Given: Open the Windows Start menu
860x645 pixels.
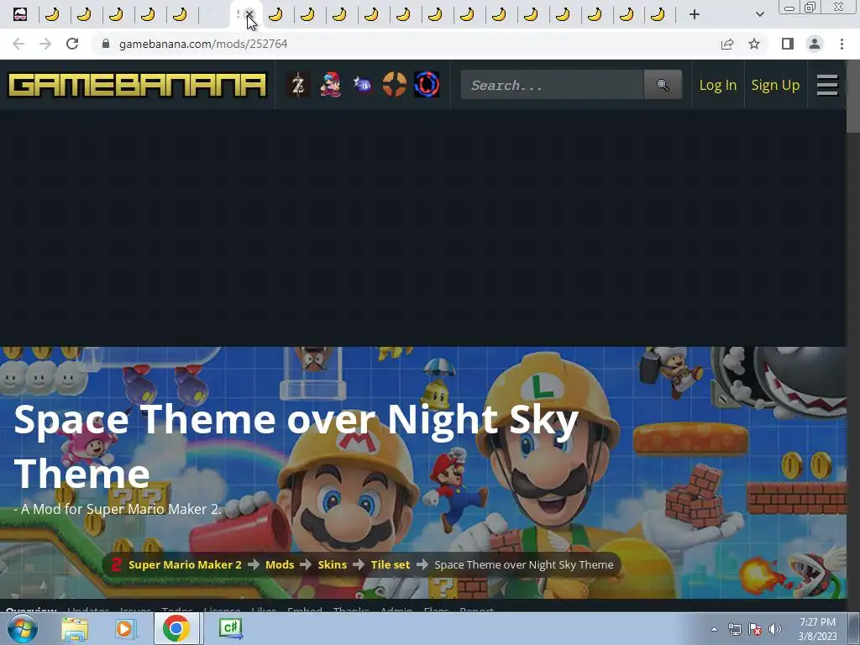Looking at the screenshot, I should [22, 628].
